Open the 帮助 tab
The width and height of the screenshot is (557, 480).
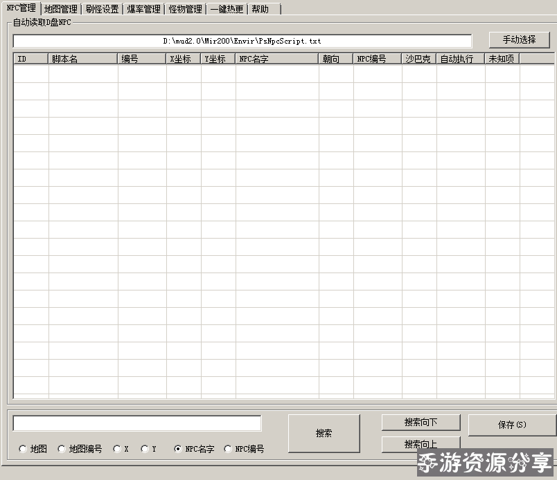[x=260, y=9]
